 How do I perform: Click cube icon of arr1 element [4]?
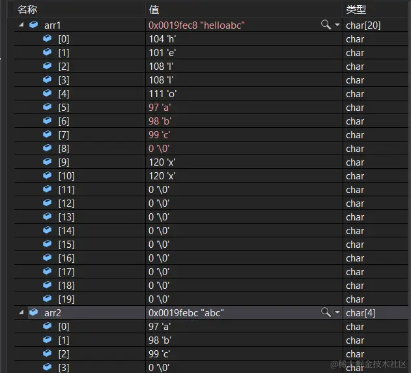click(47, 93)
